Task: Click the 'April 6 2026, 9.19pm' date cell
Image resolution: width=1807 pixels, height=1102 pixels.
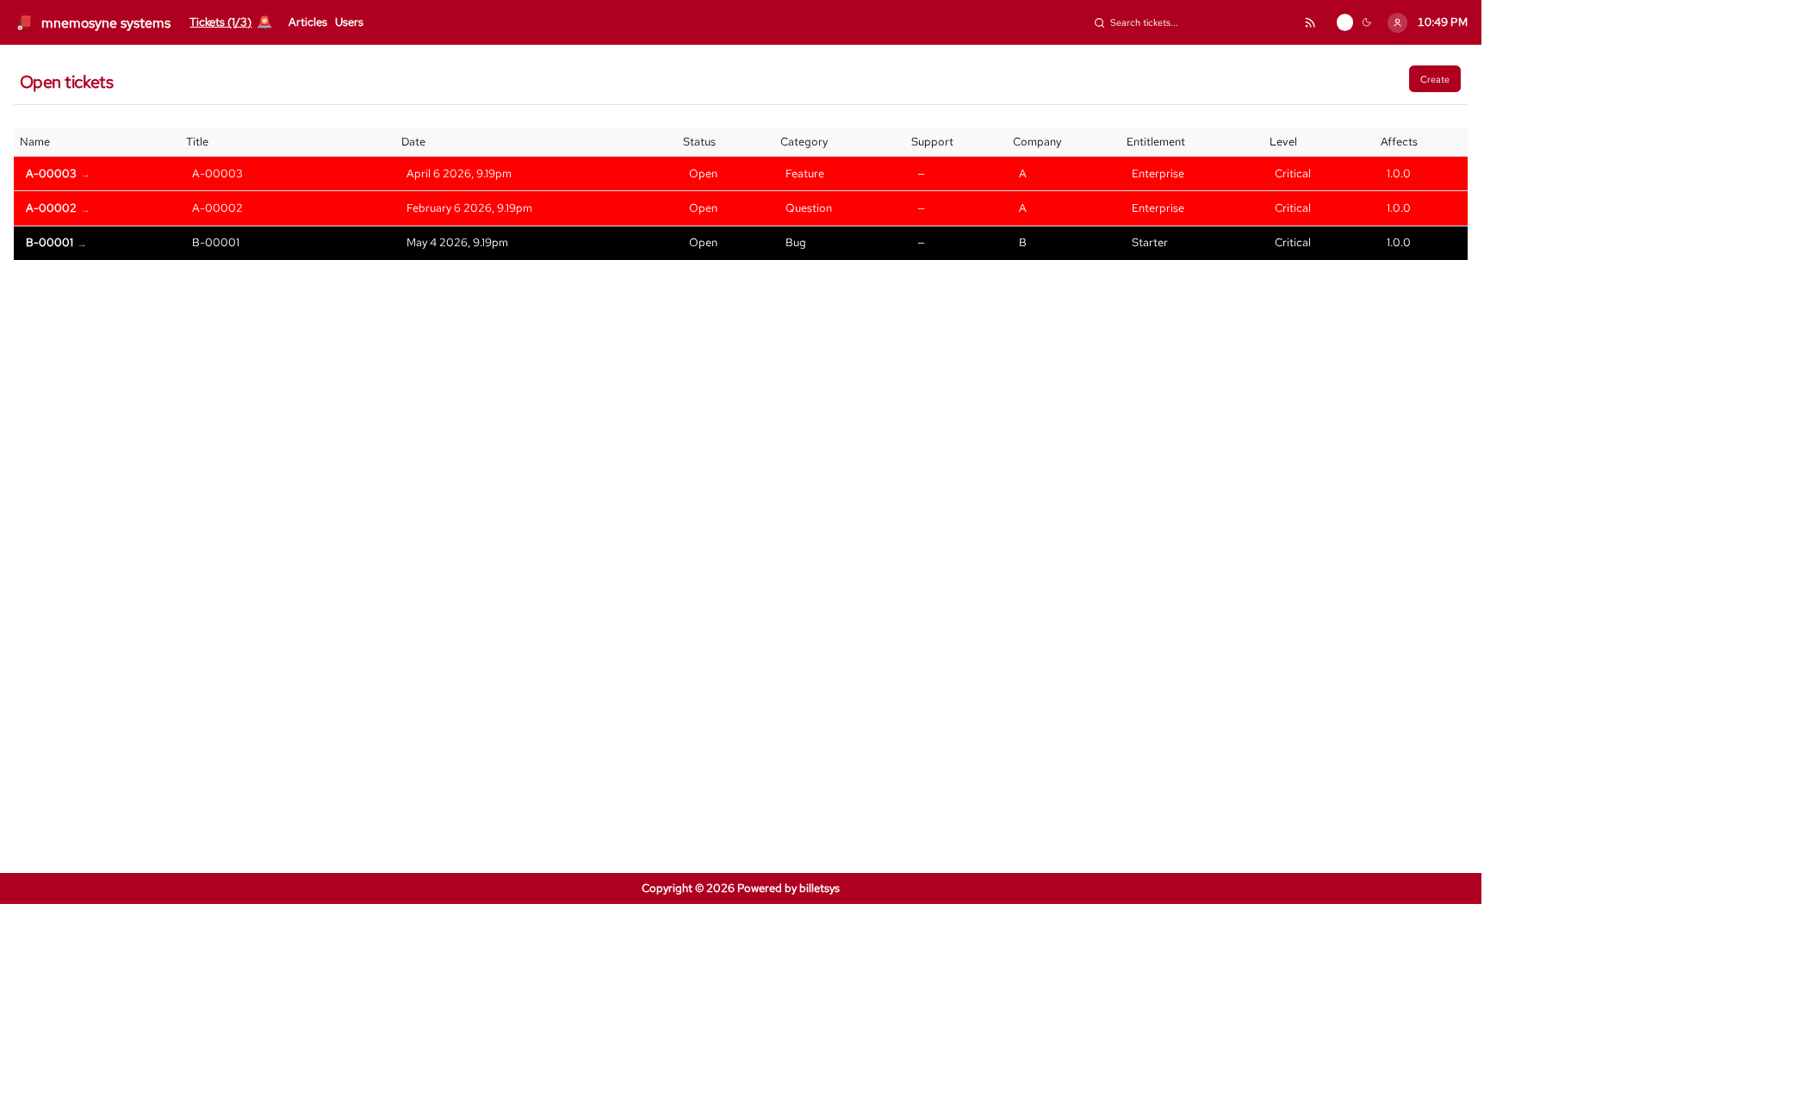Action: click(459, 174)
